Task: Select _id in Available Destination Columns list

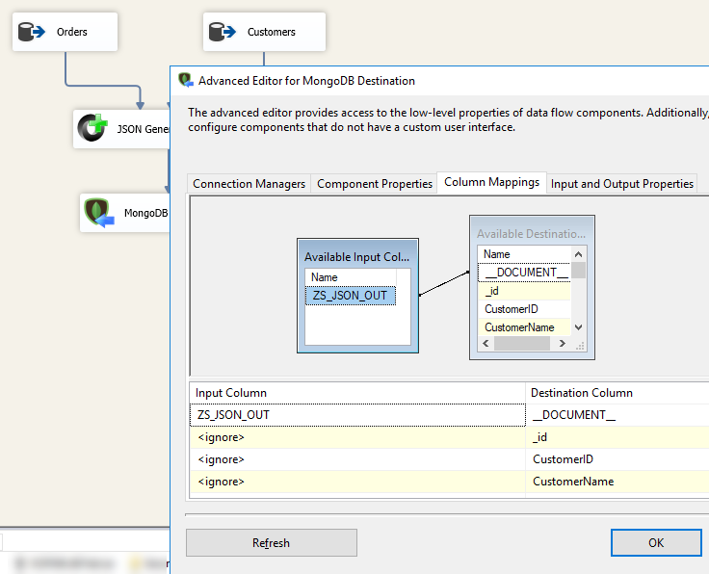Action: pyautogui.click(x=524, y=291)
